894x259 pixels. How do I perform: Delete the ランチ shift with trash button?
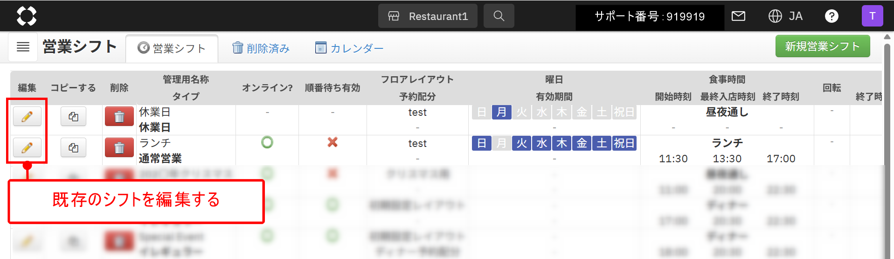[119, 148]
